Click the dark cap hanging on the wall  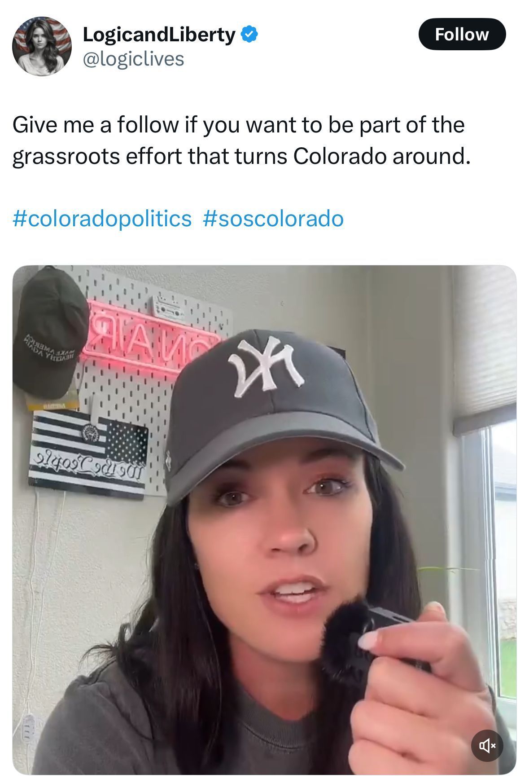click(x=48, y=332)
